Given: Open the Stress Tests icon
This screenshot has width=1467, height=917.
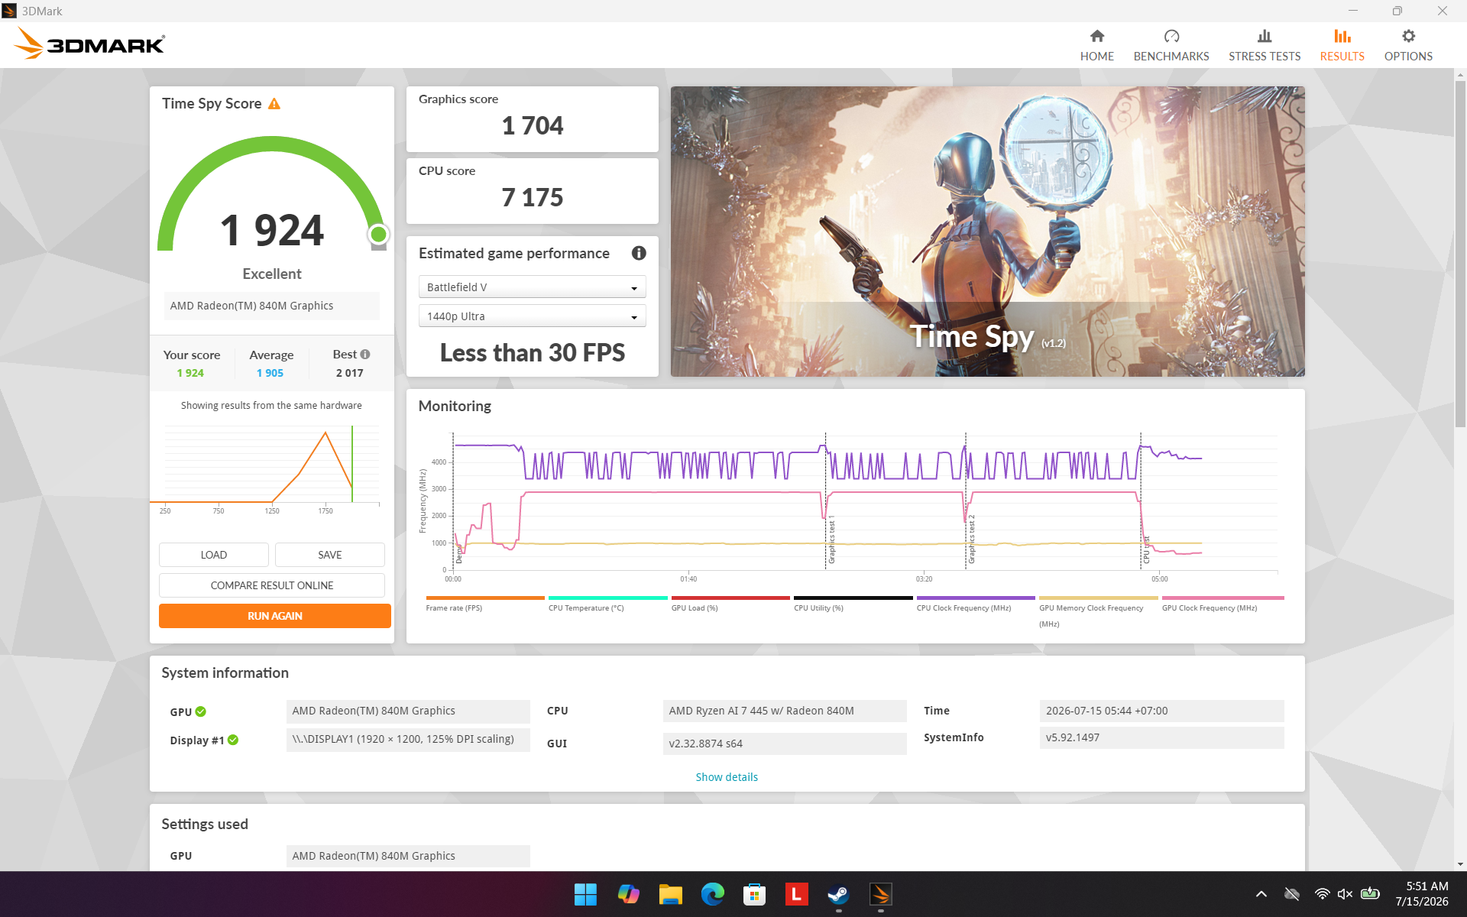Looking at the screenshot, I should tap(1265, 36).
